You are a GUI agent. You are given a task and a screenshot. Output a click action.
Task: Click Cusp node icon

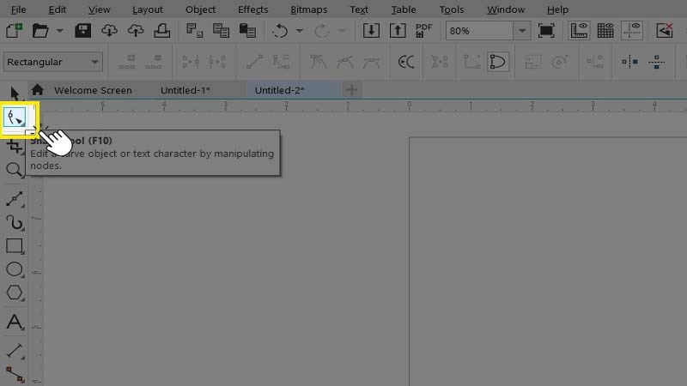318,62
